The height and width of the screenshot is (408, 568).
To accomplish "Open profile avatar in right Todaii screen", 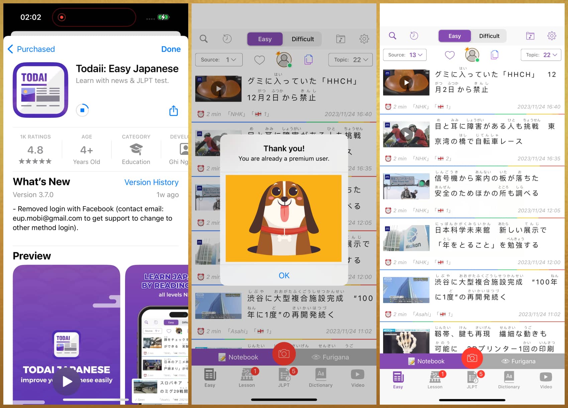I will (x=472, y=55).
